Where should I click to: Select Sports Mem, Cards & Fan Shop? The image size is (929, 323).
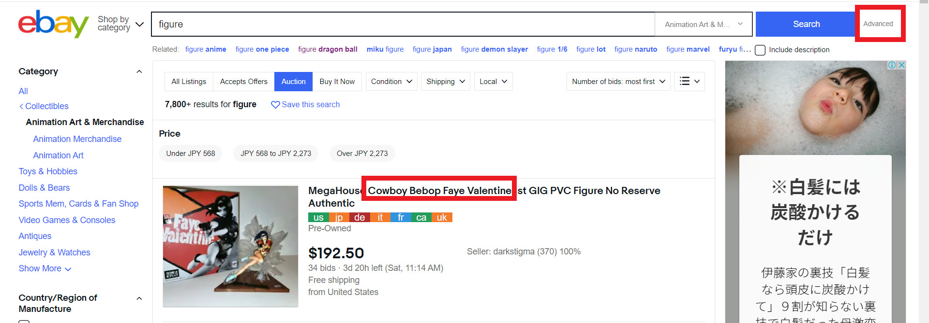pos(78,204)
